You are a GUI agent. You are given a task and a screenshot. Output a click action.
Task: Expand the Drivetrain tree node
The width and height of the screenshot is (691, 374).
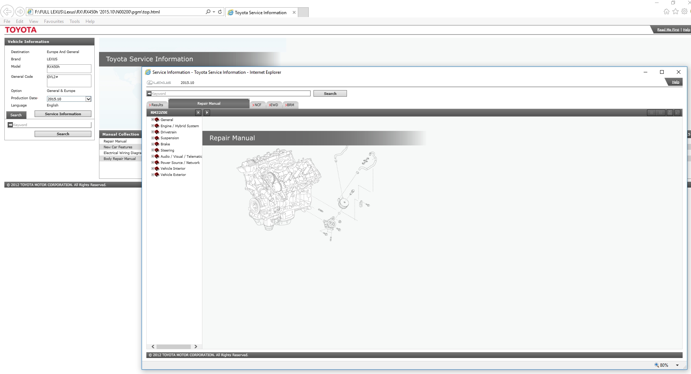pyautogui.click(x=153, y=132)
